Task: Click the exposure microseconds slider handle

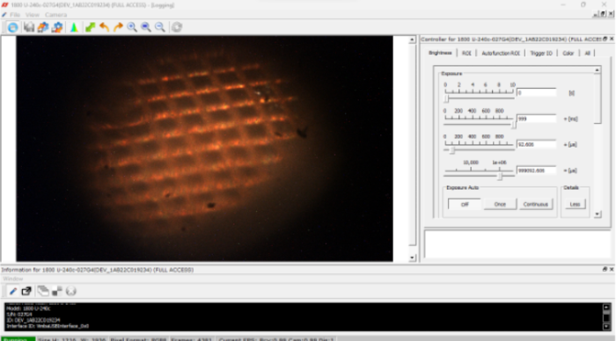Action: coord(452,150)
